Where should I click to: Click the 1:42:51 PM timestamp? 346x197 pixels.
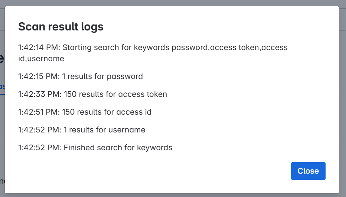pos(39,112)
